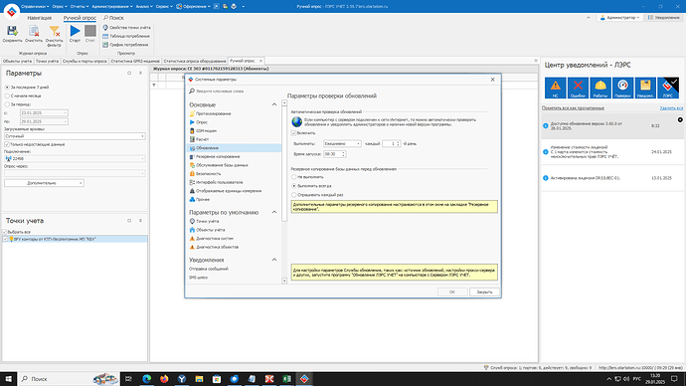
Task: Select the С начала месяца period option
Action: pos(7,96)
